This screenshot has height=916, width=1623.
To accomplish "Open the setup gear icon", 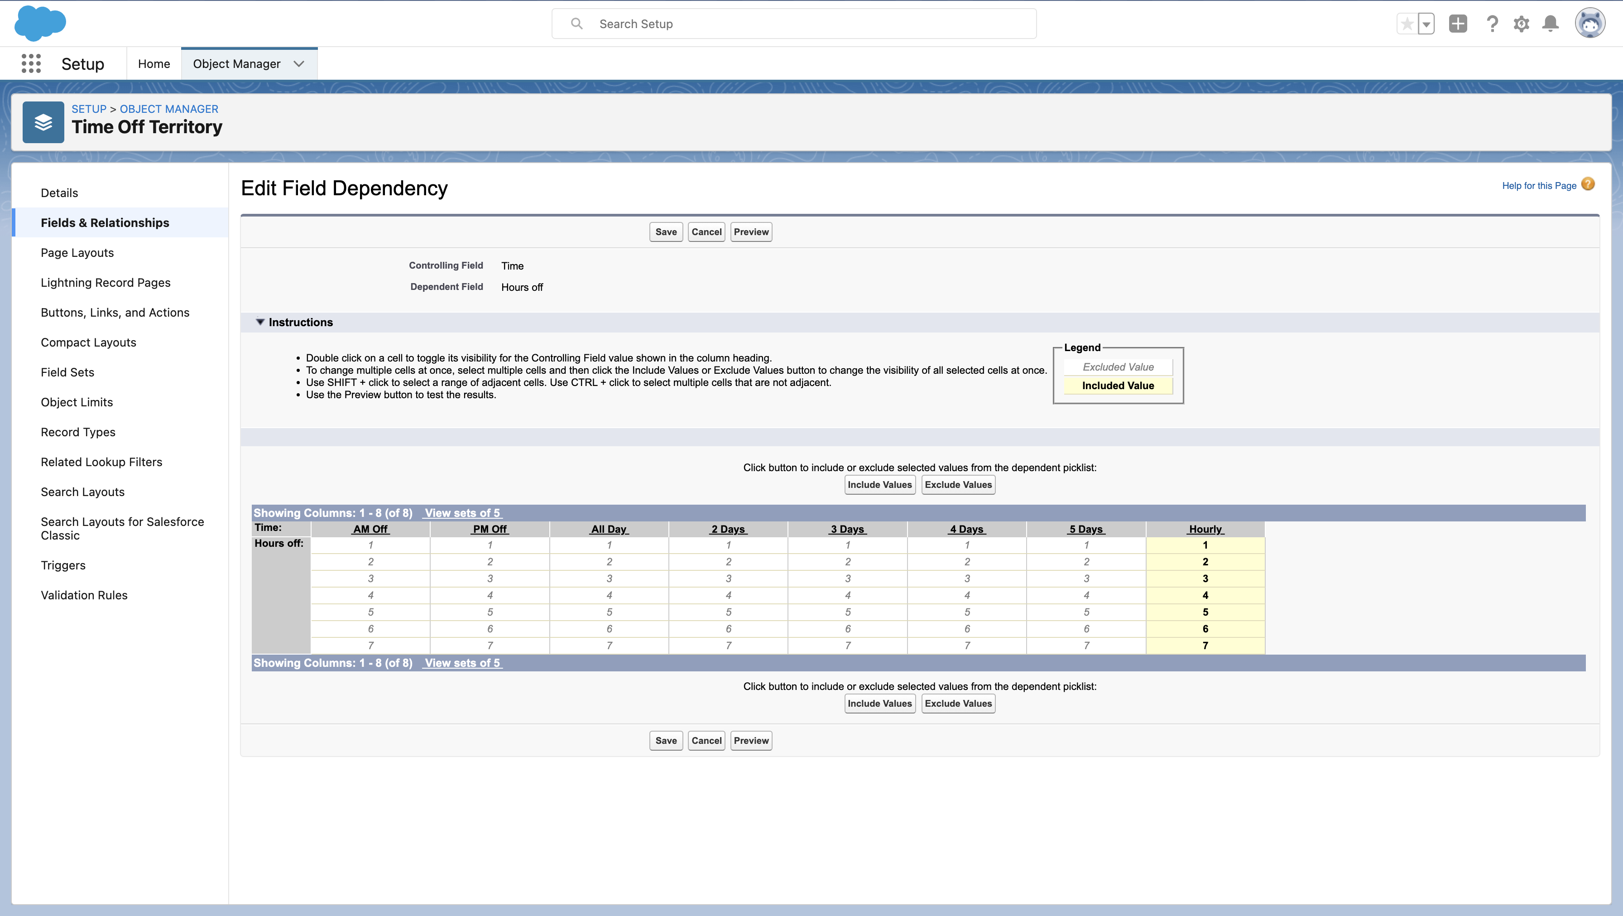I will [1522, 24].
